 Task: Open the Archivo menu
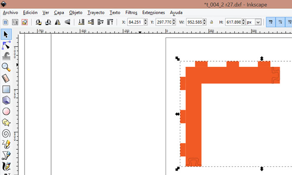point(10,12)
